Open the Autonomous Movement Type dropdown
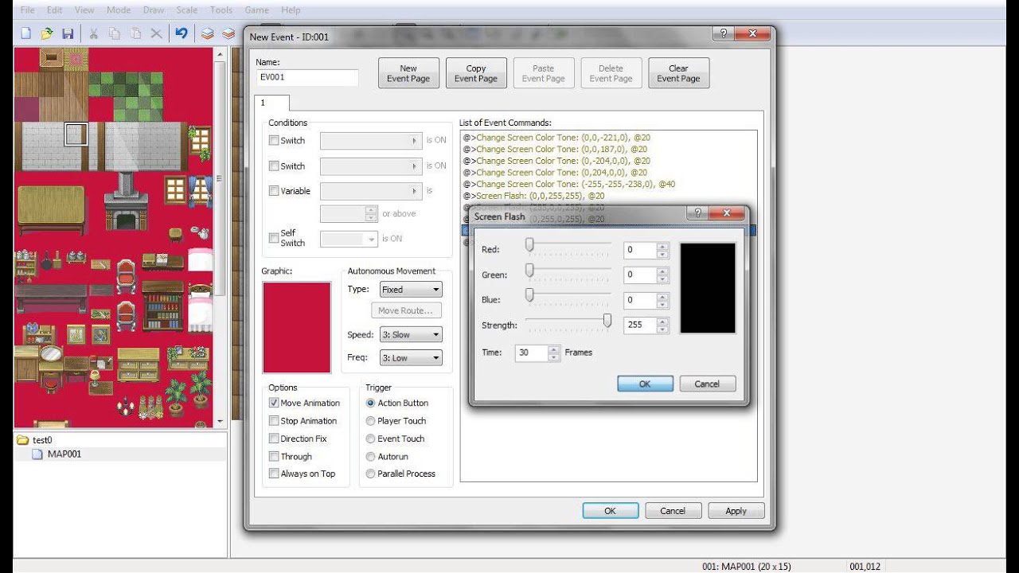 [411, 290]
